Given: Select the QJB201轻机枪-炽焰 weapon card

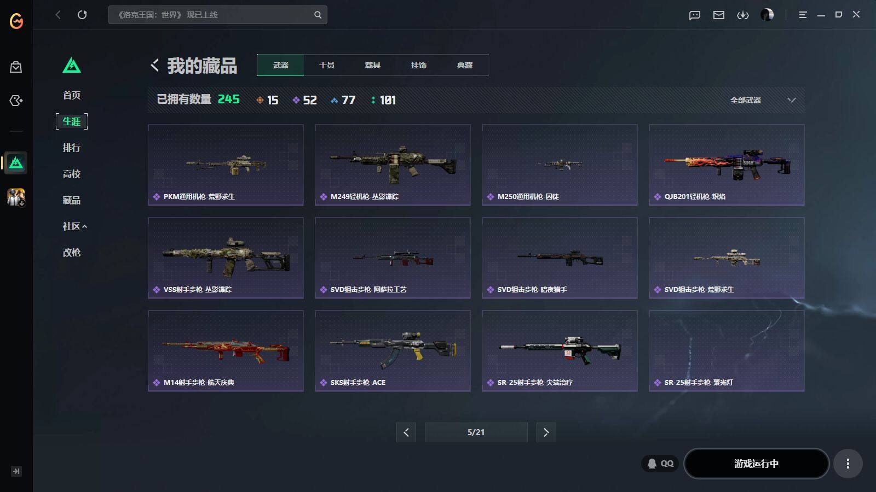Looking at the screenshot, I should [x=727, y=165].
